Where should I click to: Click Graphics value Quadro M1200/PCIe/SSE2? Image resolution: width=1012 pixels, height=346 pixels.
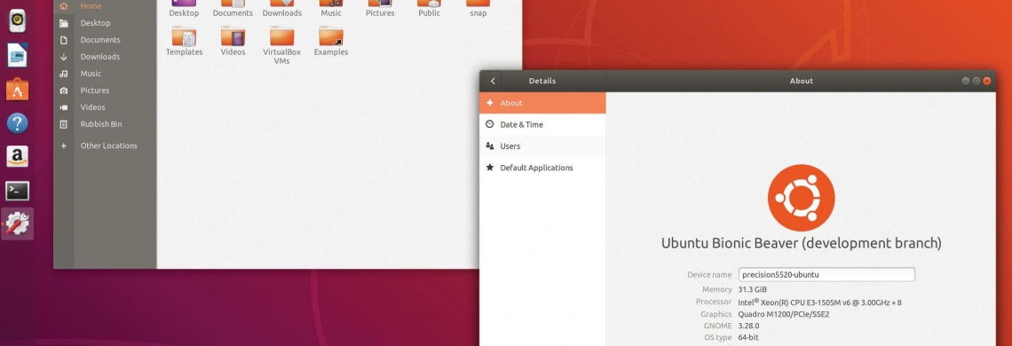click(784, 314)
